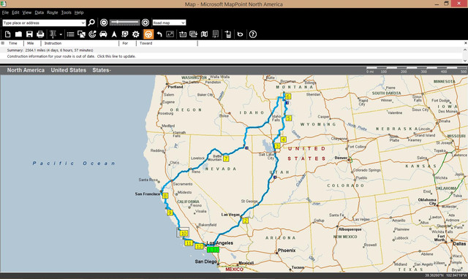Screen dimensions: 468x279
Task: Click the car route planner icon
Action: [103, 34]
